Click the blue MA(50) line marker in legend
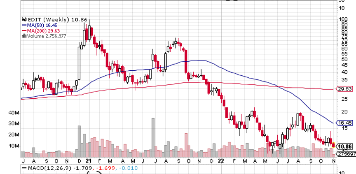This screenshot has height=174, width=356. [x=24, y=25]
